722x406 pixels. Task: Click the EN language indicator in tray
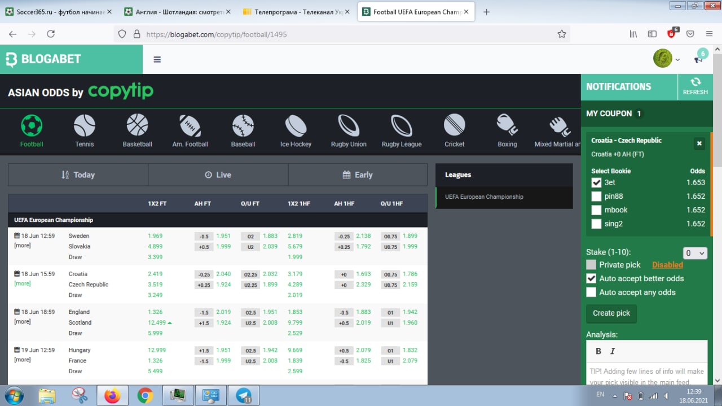tap(600, 394)
